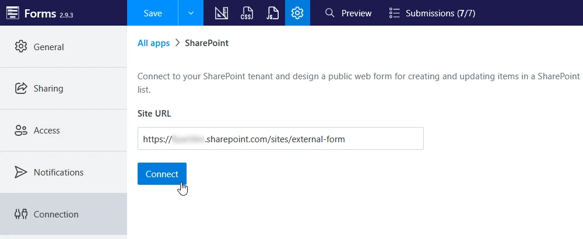Open Notifications settings

[x=64, y=172]
